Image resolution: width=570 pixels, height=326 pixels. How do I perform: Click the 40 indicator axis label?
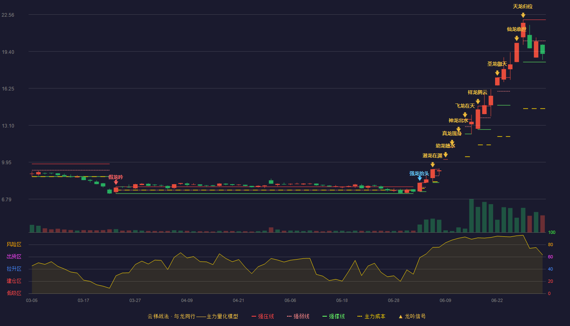tap(550, 269)
